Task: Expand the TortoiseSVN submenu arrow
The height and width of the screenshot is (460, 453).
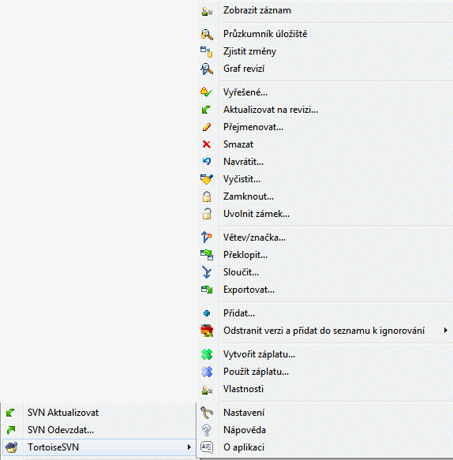Action: pos(189,447)
